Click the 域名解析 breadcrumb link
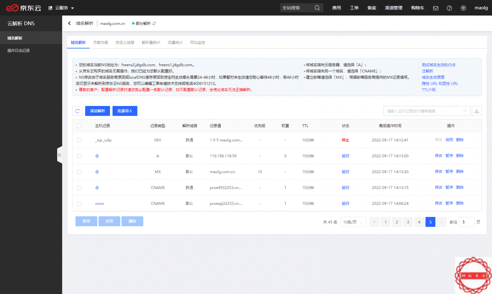This screenshot has height=294, width=492. [85, 23]
